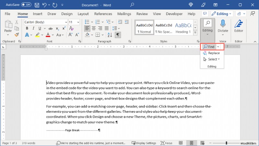Viewport: 259px width, 146px height.
Task: Apply the Heading 1 style
Action: coord(183,27)
